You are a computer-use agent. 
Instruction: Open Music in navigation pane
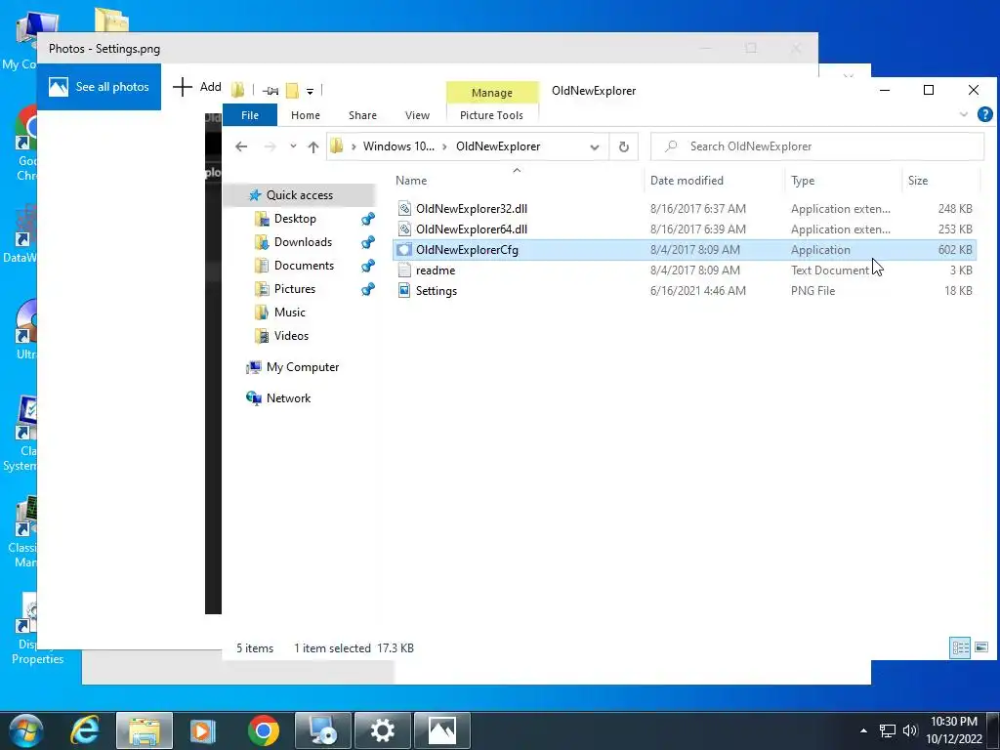pyautogui.click(x=289, y=312)
